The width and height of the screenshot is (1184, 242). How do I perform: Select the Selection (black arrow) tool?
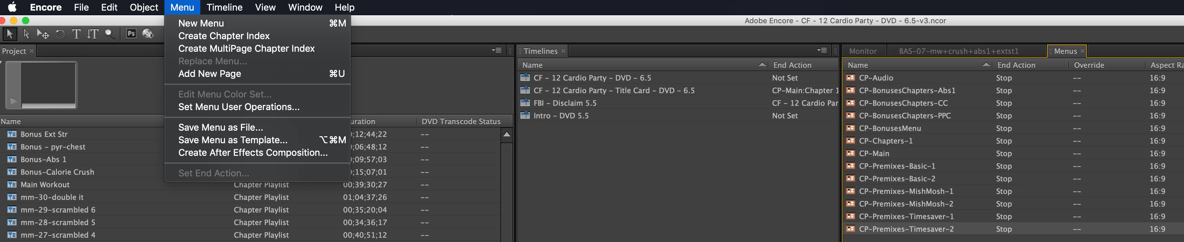pos(9,34)
